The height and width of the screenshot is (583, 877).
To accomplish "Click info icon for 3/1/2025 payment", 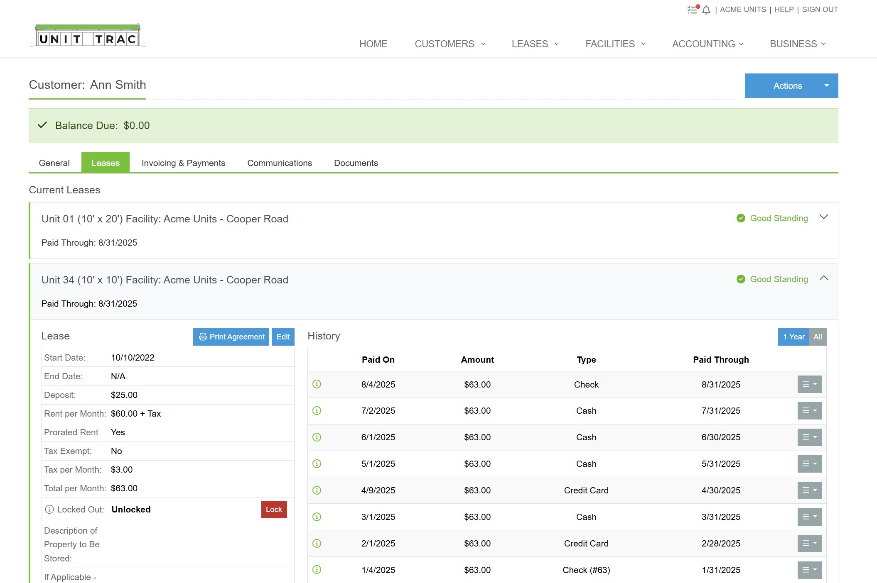I will tap(317, 517).
